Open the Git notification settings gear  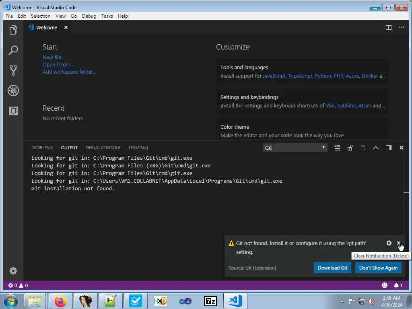coord(389,243)
